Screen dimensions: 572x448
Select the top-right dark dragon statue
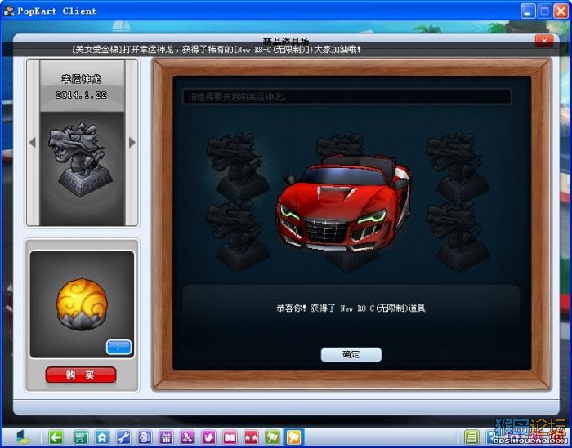pos(458,166)
